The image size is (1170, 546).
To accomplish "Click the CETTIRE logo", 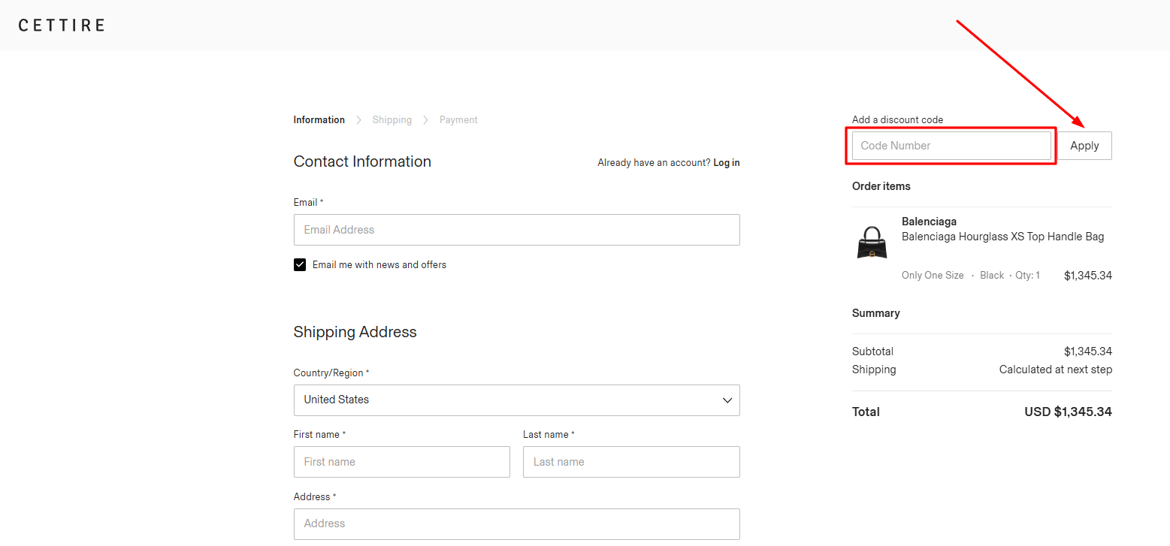I will click(61, 24).
